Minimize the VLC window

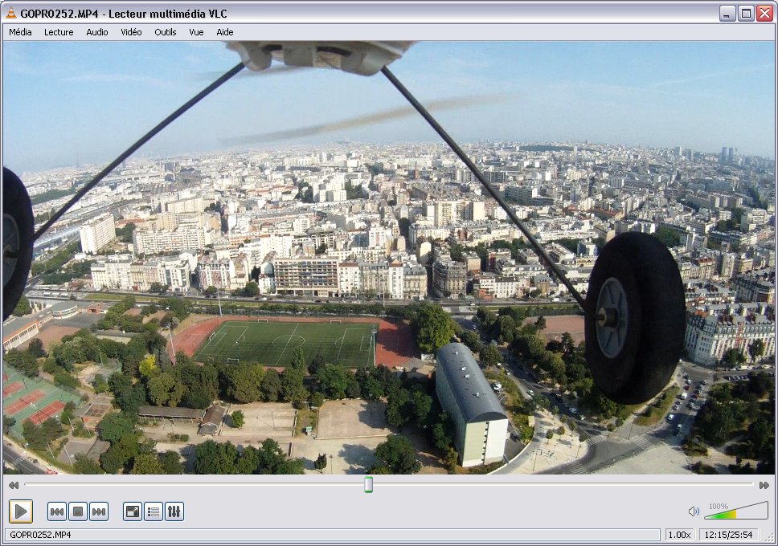click(x=727, y=14)
